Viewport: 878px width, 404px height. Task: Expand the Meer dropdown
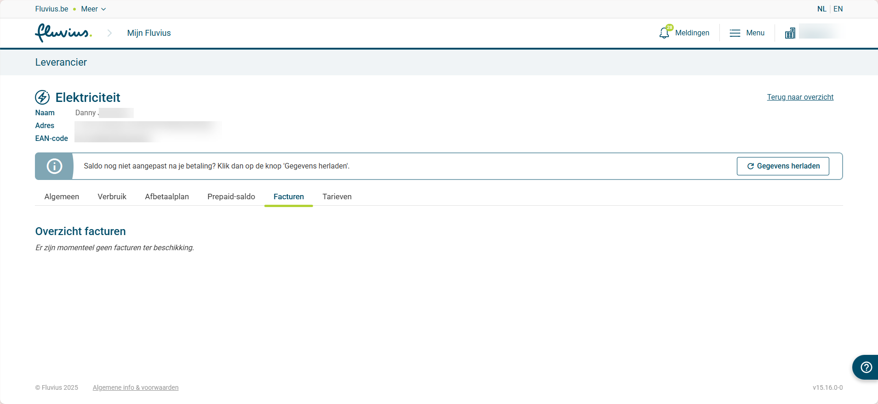[93, 9]
